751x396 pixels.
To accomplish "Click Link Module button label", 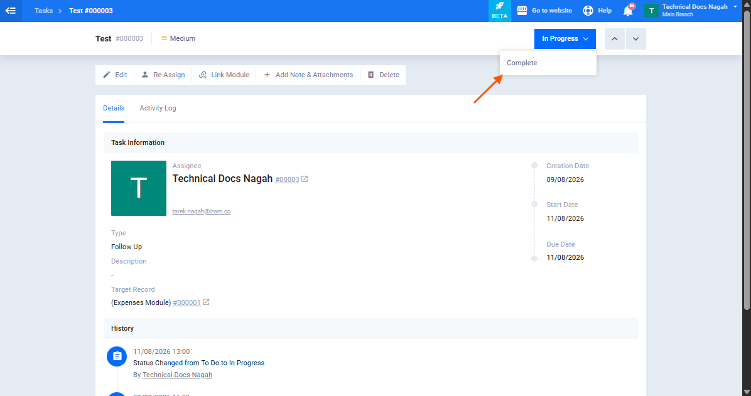I will pyautogui.click(x=230, y=75).
